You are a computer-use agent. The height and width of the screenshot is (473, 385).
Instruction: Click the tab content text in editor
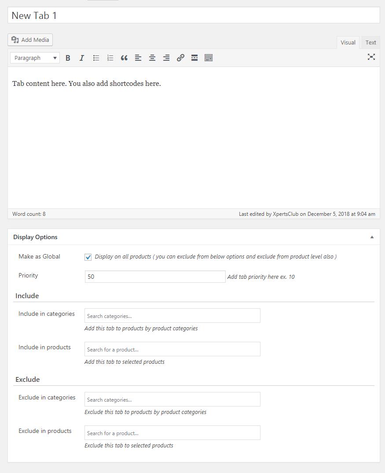click(87, 84)
